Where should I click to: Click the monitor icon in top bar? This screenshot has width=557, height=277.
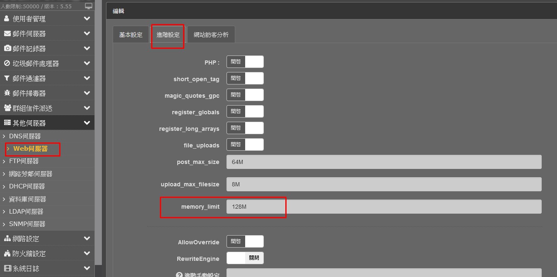click(89, 6)
